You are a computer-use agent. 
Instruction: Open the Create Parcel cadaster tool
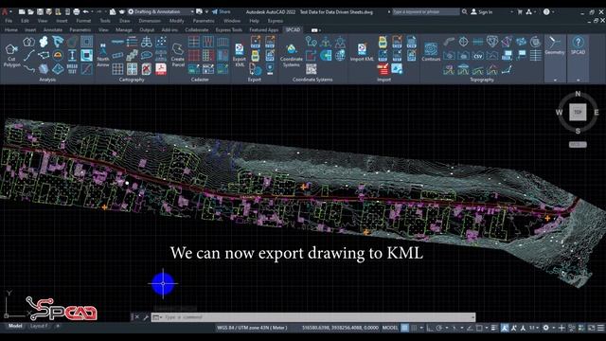[x=178, y=55]
